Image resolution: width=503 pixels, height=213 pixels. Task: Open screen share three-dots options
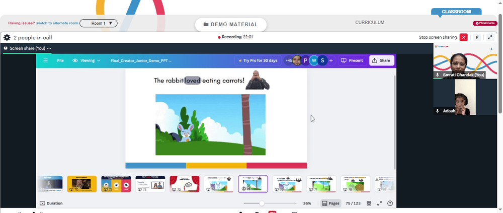point(49,48)
